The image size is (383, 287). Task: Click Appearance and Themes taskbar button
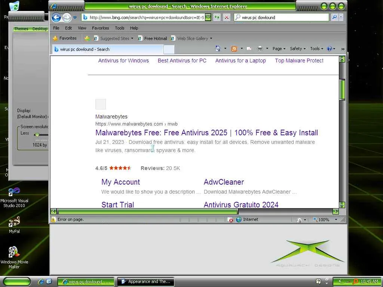point(146,282)
